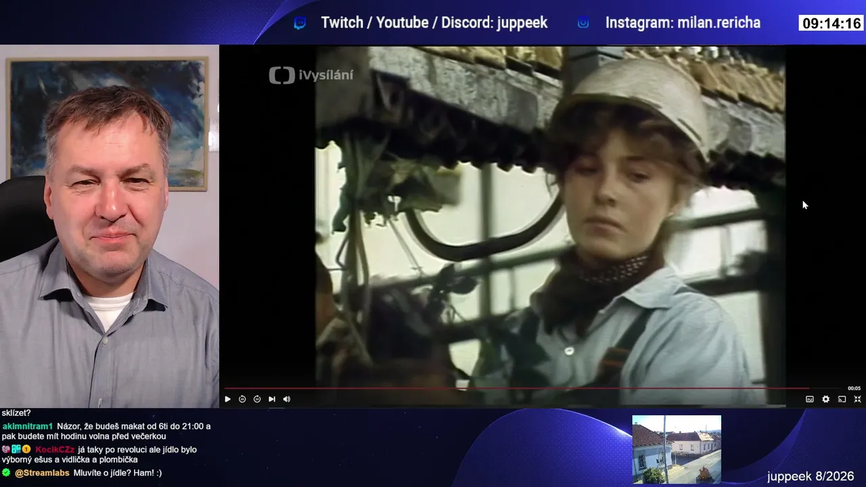Click the green verified badge beside Streamlabs

point(6,472)
